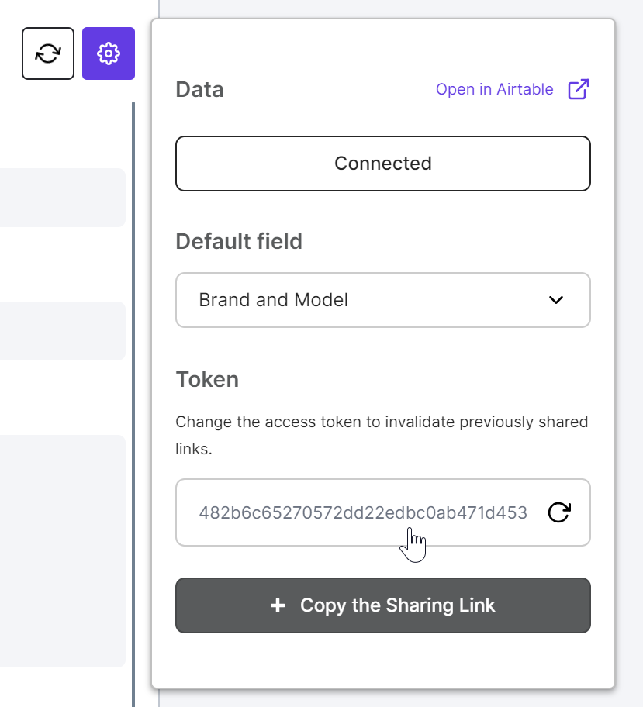The width and height of the screenshot is (643, 707).
Task: Click the Data section heading
Action: pos(199,89)
